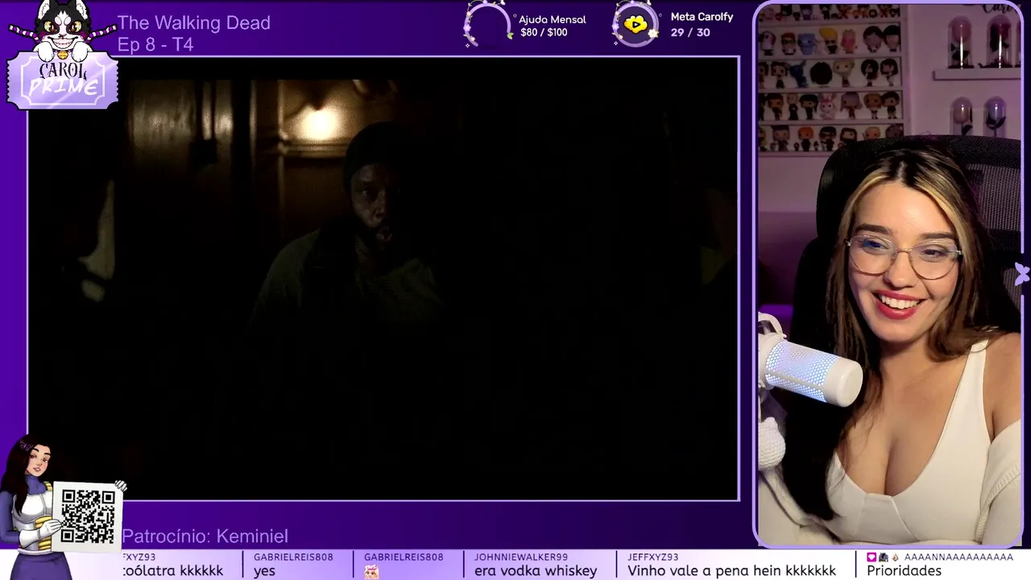Click the username AAAANNAAAAAAAAAA
The height and width of the screenshot is (580, 1031).
tap(959, 557)
